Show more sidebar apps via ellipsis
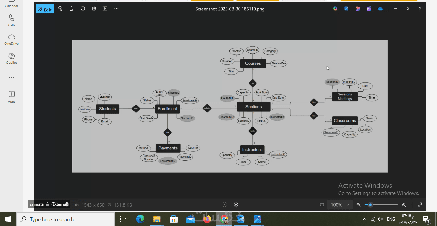This screenshot has width=437, height=226. tap(12, 77)
